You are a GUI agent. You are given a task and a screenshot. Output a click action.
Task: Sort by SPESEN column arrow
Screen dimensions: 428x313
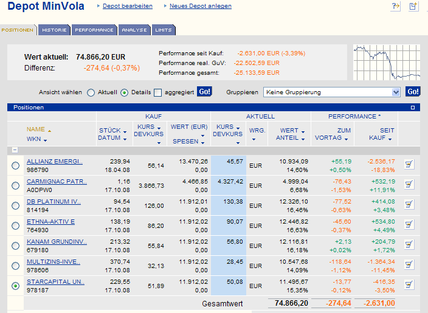tap(202, 143)
